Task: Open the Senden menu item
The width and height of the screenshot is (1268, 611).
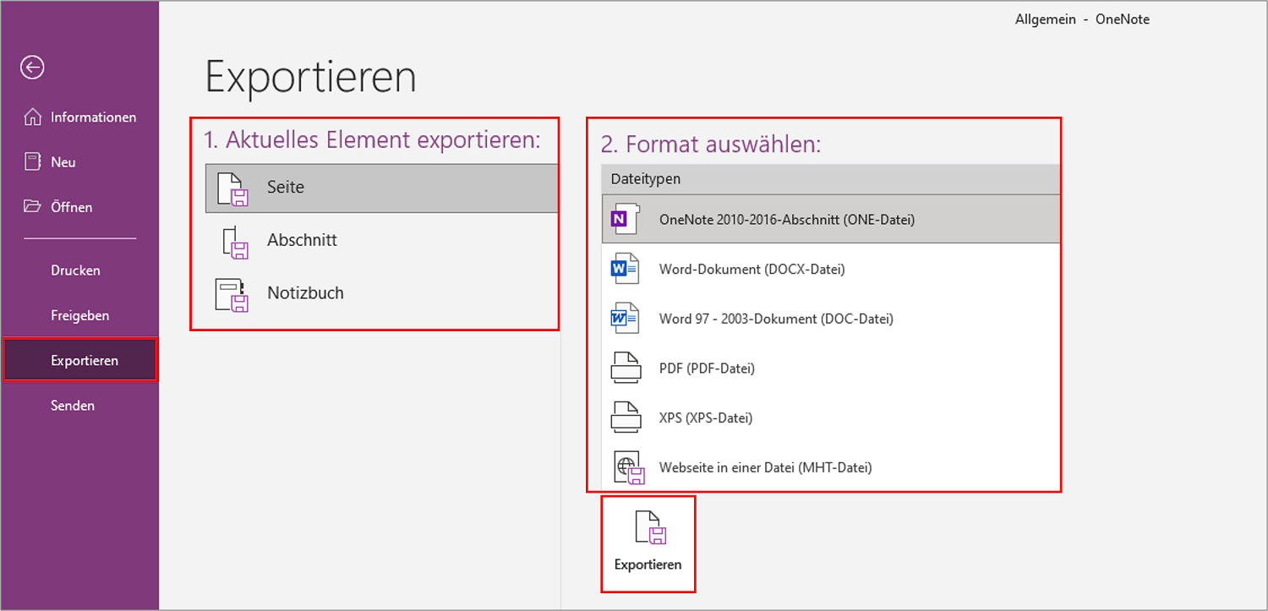Action: [x=79, y=406]
